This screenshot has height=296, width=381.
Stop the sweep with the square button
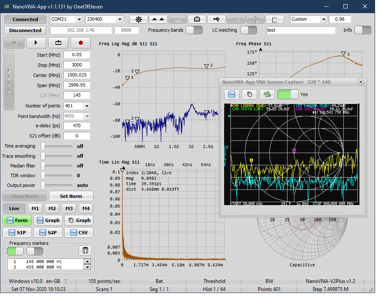(14, 43)
